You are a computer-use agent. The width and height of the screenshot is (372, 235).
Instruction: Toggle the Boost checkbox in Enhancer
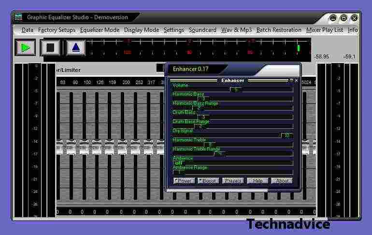pos(208,181)
